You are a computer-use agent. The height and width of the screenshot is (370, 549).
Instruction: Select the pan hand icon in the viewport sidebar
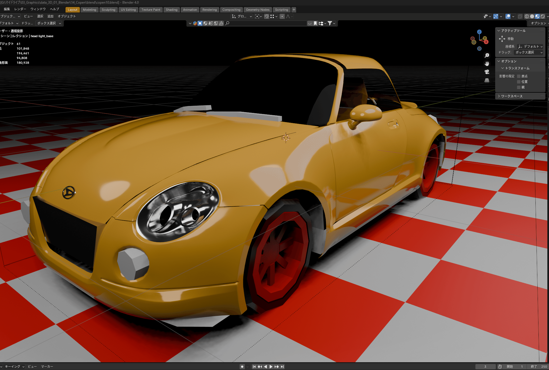(x=487, y=64)
